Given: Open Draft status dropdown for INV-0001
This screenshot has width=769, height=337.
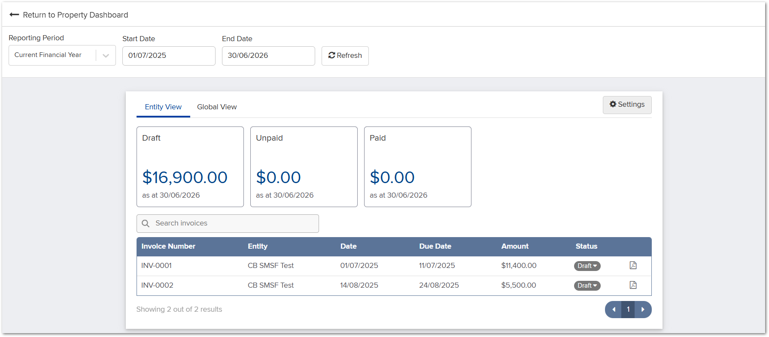Looking at the screenshot, I should (x=587, y=266).
